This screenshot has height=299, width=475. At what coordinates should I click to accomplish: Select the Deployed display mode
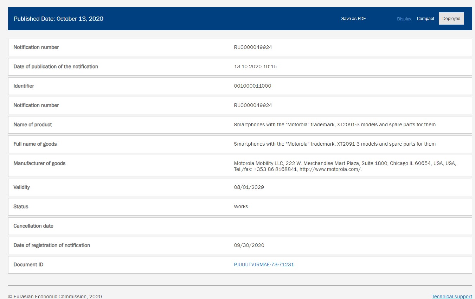[x=451, y=19]
